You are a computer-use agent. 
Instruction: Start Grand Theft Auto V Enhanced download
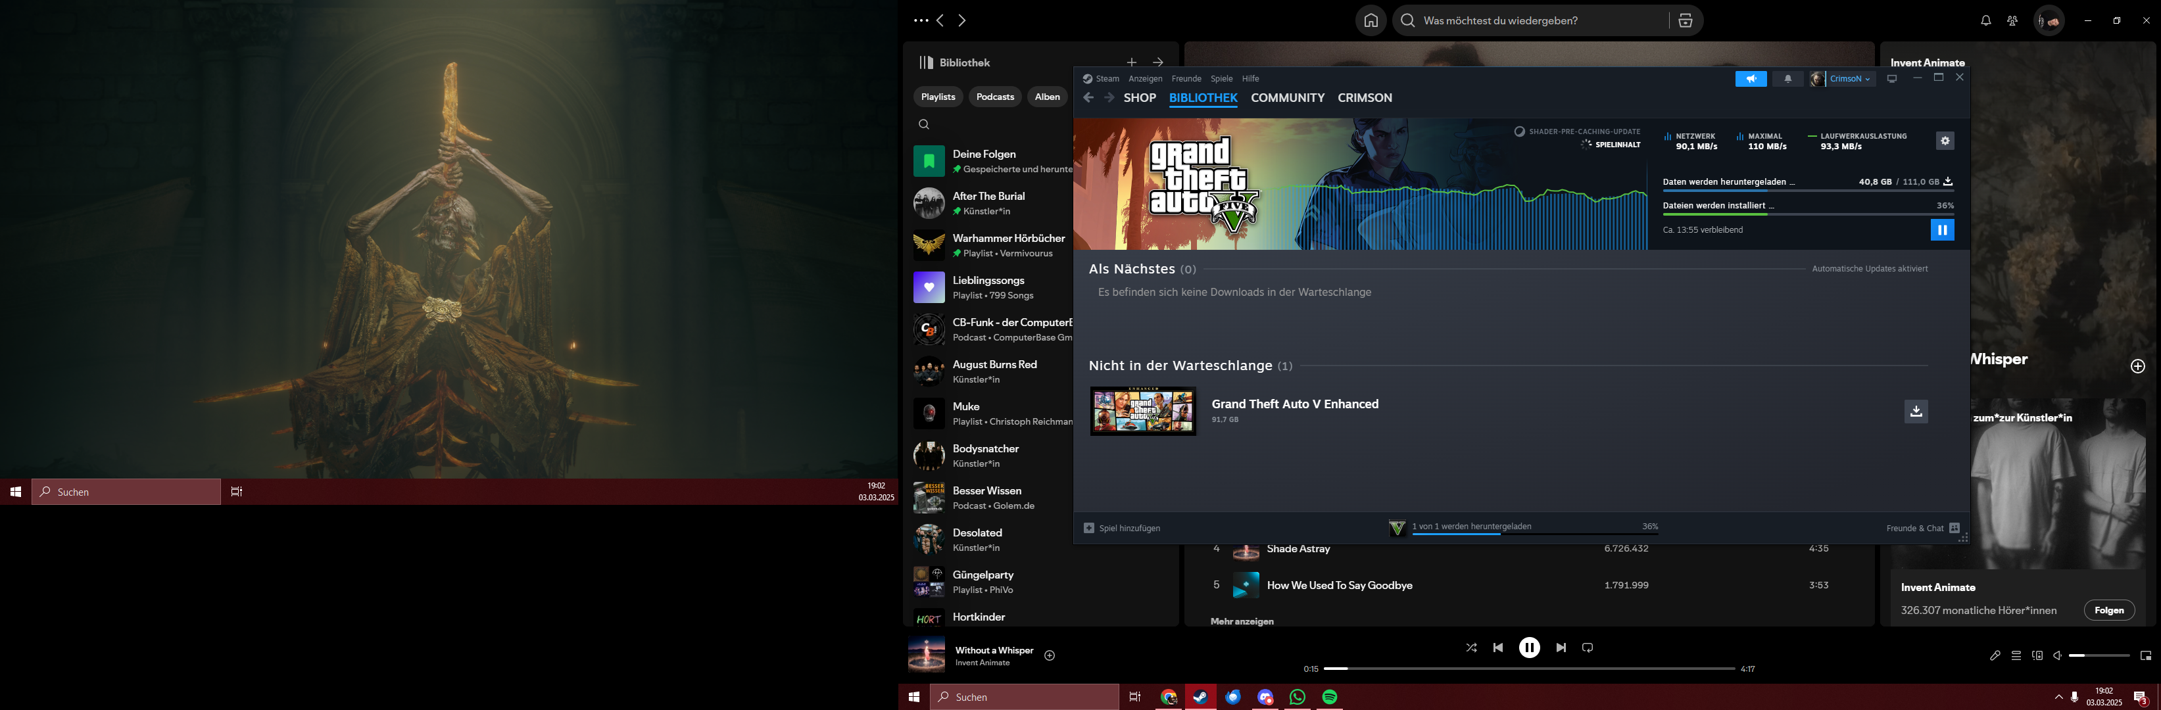[1915, 412]
